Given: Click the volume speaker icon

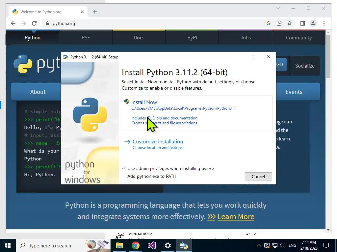Looking at the screenshot, I should 282,245.
